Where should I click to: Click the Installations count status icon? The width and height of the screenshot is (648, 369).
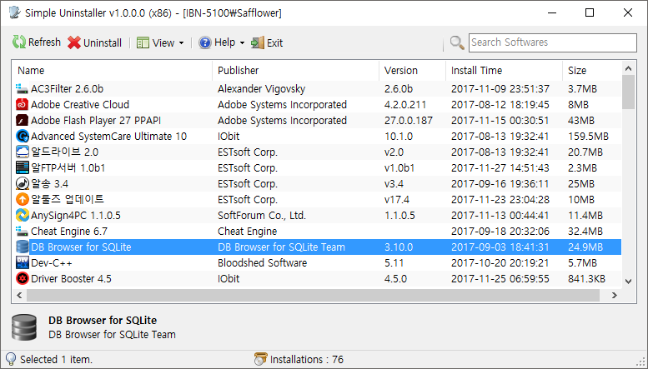tap(260, 359)
